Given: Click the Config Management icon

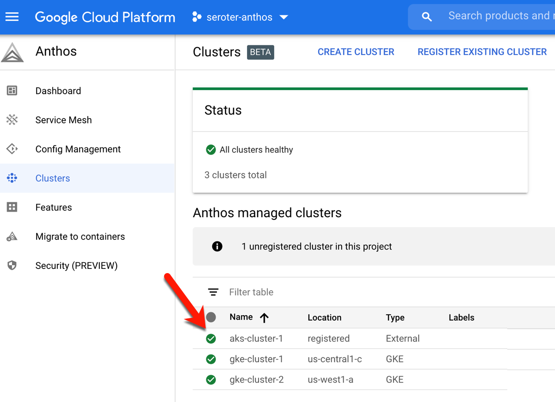Looking at the screenshot, I should pyautogui.click(x=12, y=149).
